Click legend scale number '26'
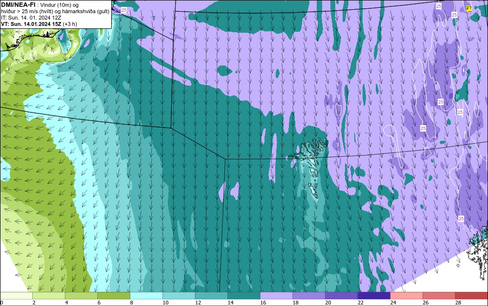The image size is (488, 306). (x=426, y=303)
